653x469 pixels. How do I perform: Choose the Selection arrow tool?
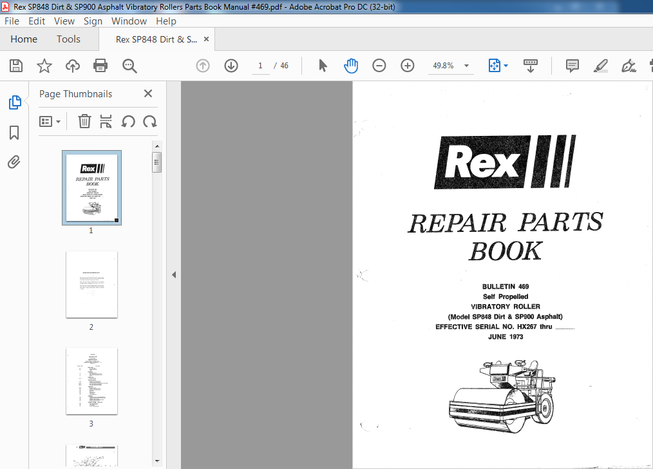[323, 66]
